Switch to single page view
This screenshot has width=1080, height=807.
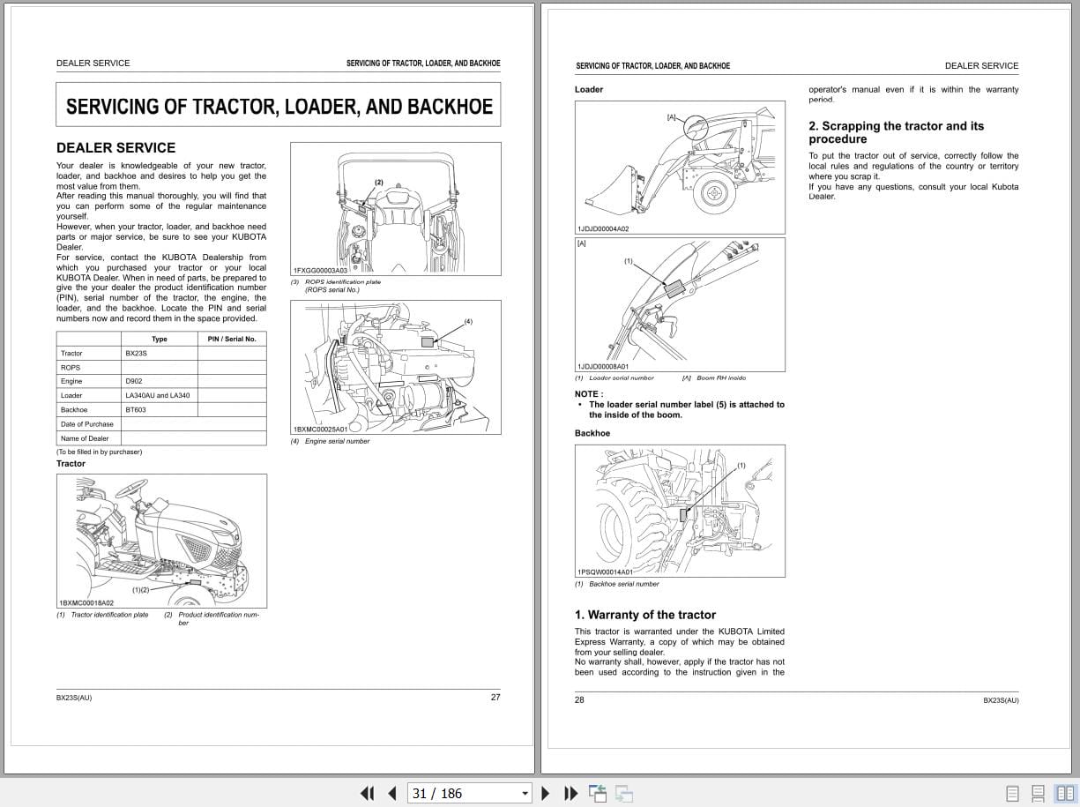(x=1012, y=794)
